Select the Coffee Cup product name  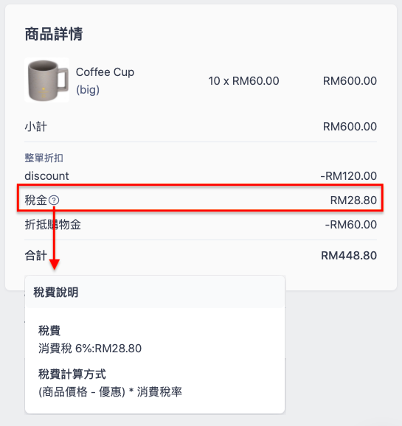(x=105, y=72)
